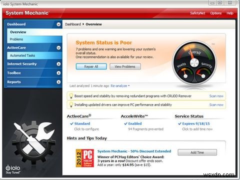The height and width of the screenshot is (180, 240).
Task: Click the Overview breadcrumb text
Action: pyautogui.click(x=93, y=24)
